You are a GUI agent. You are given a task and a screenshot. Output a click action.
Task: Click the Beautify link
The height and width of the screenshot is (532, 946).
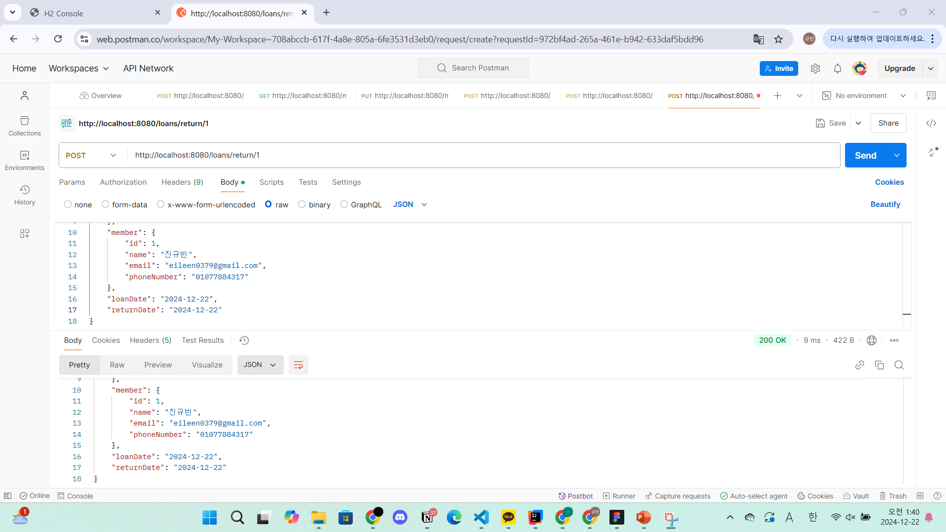[x=885, y=204]
